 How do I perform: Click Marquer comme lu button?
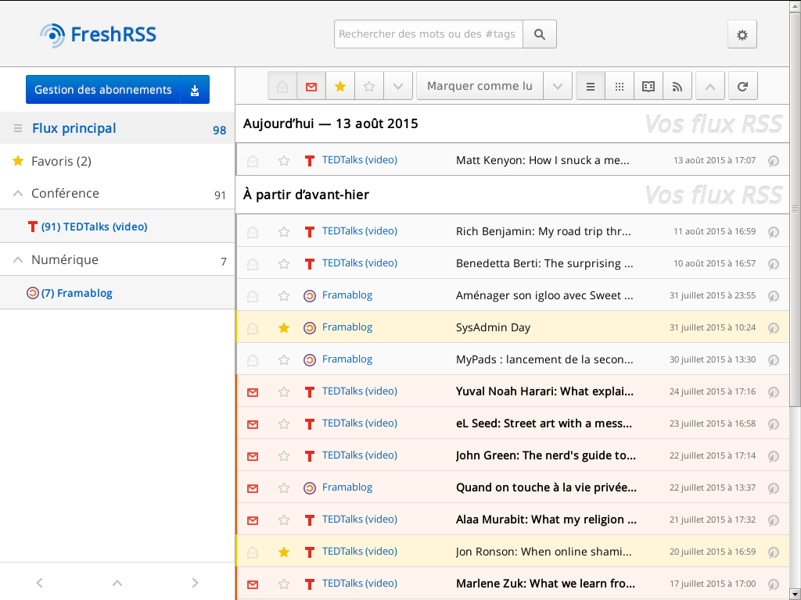click(480, 86)
